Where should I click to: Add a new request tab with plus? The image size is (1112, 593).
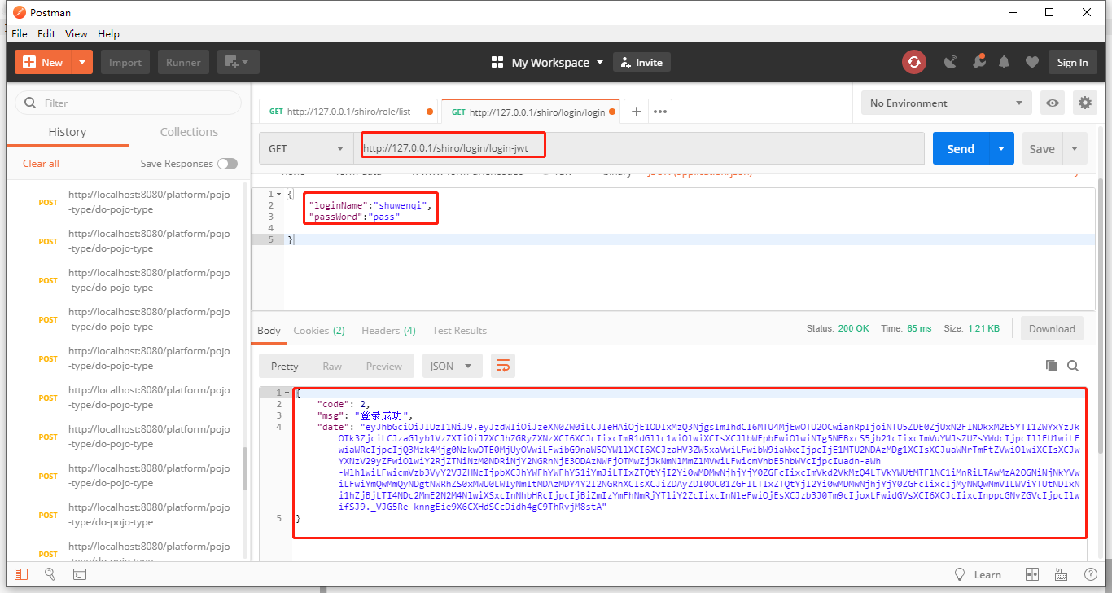coord(637,112)
